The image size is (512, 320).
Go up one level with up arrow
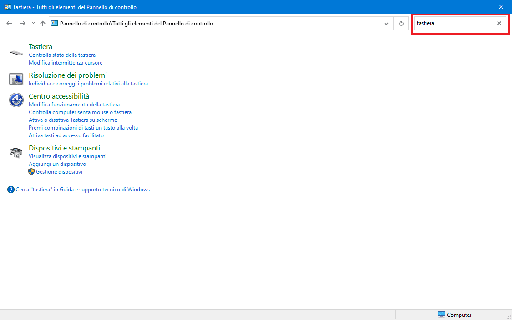[x=43, y=24]
